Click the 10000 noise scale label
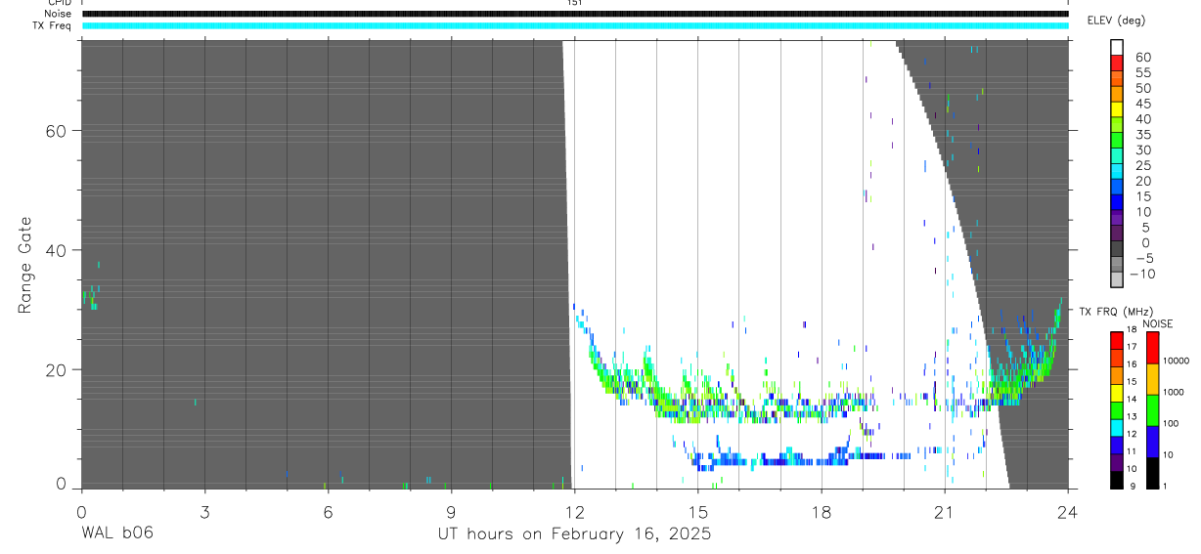 1176,361
